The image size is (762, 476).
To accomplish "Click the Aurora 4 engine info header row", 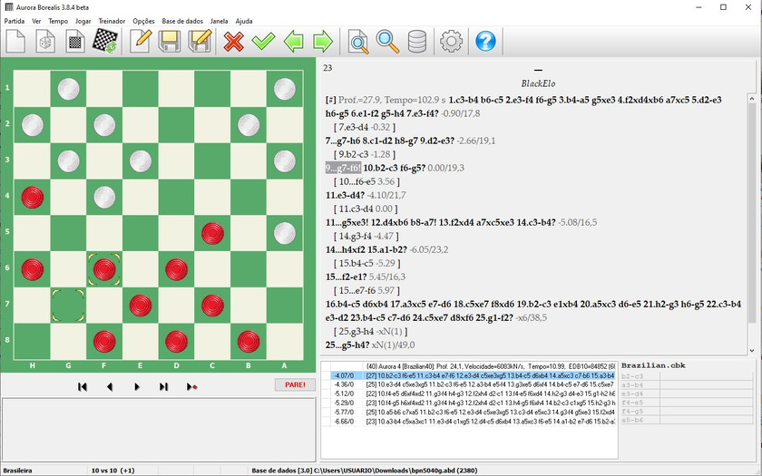I will tap(491, 366).
